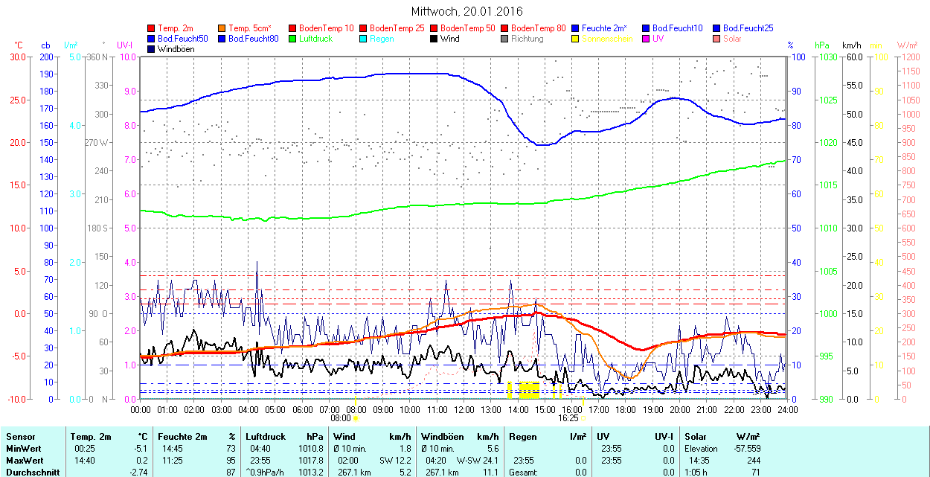930x477 pixels.
Task: Click the blue Feuchte 2m* legend swatch
Action: [x=575, y=28]
